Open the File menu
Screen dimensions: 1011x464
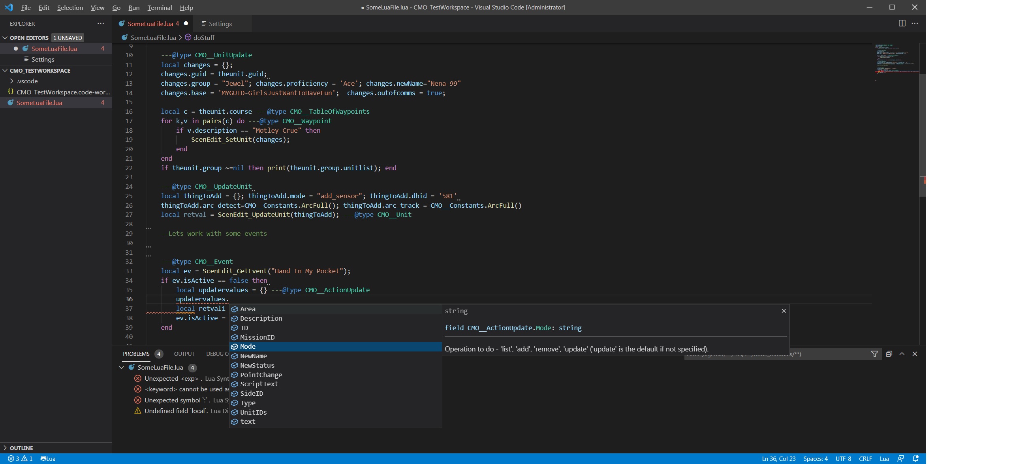click(x=26, y=8)
